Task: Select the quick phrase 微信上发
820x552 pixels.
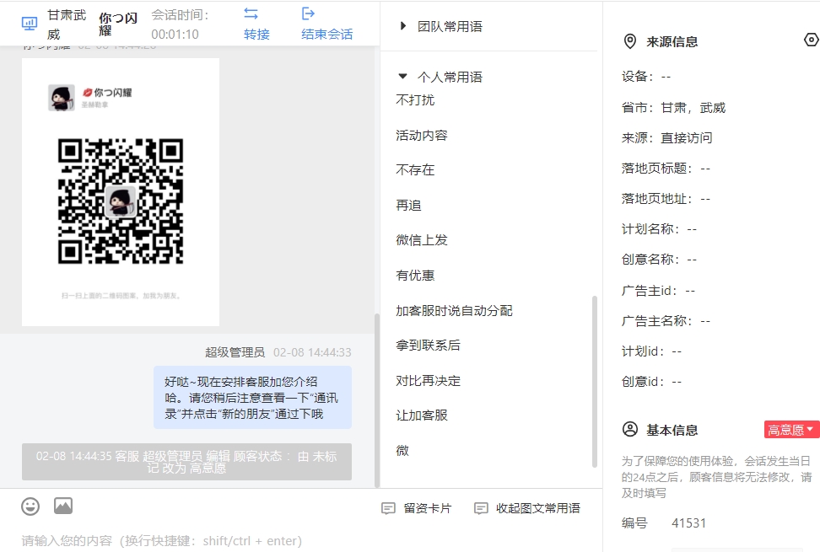Action: pyautogui.click(x=422, y=239)
